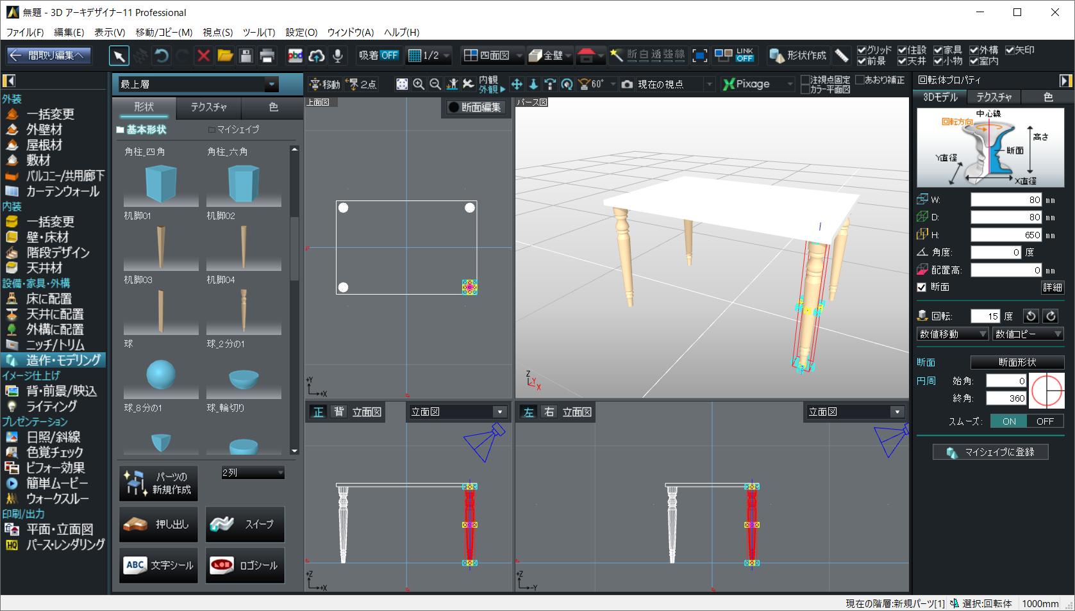Screen dimensions: 1075x611
Task: Select the 球 sphere shape thumbnail
Action: pos(160,375)
